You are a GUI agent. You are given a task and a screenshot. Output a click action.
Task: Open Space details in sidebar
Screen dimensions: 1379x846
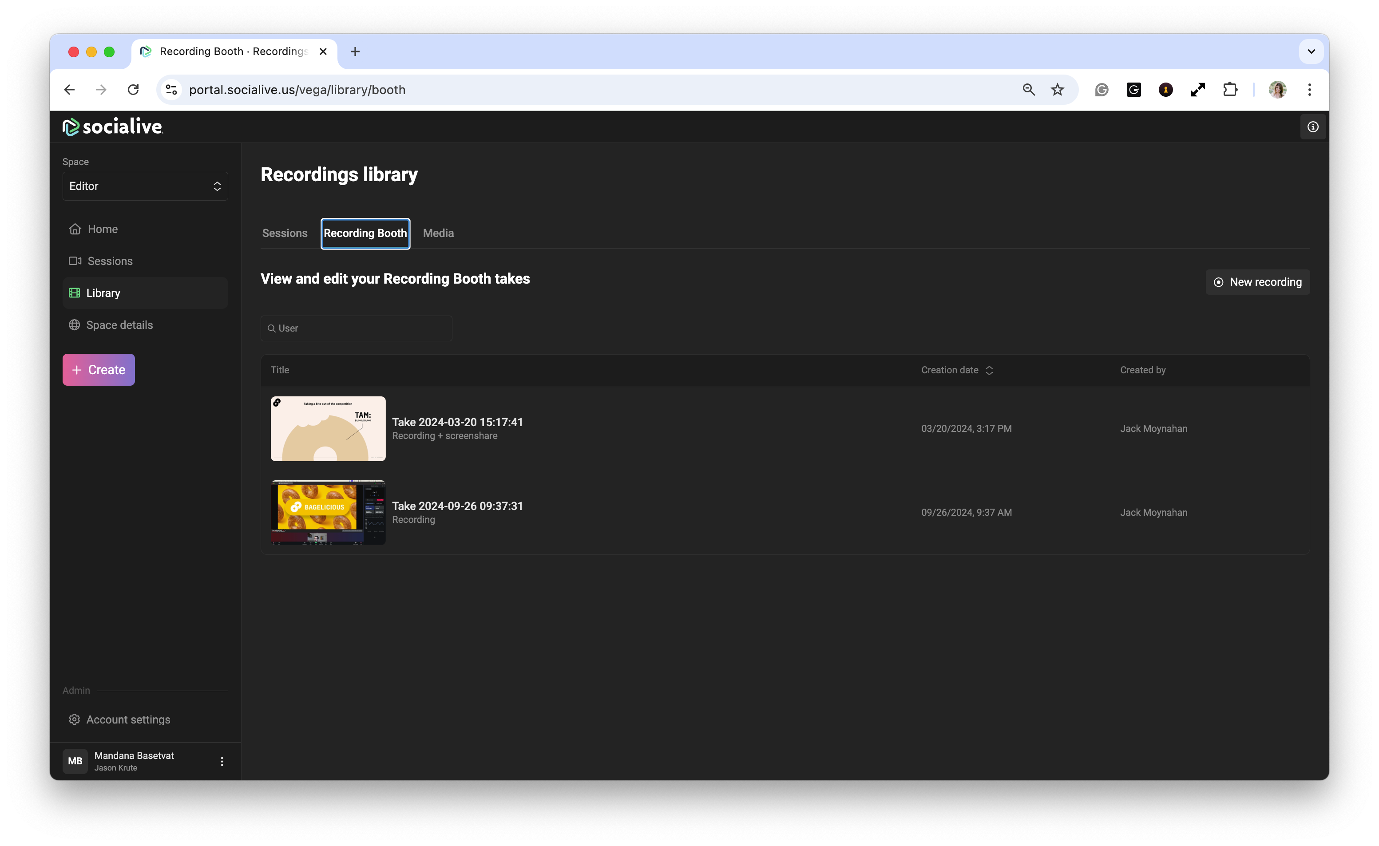pyautogui.click(x=119, y=324)
